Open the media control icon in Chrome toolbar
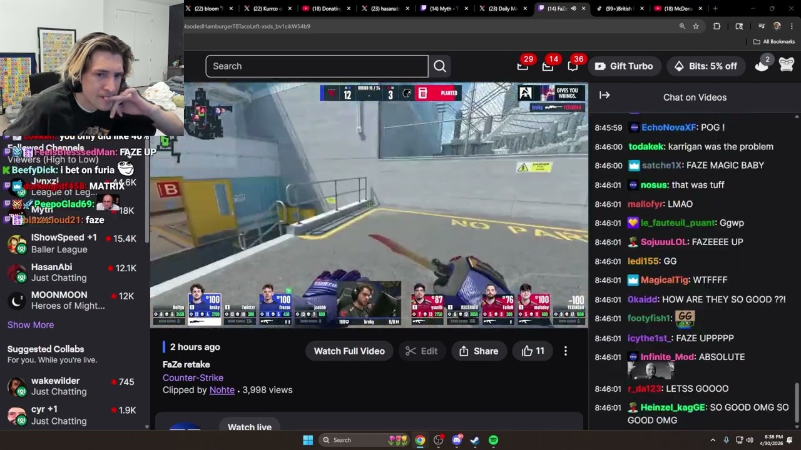 (x=762, y=26)
